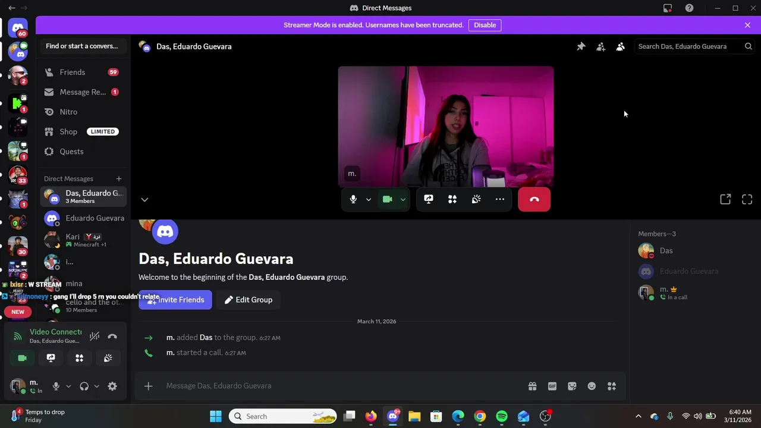Image resolution: width=761 pixels, height=428 pixels.
Task: Share screen button in voice panel
Action: tap(51, 358)
